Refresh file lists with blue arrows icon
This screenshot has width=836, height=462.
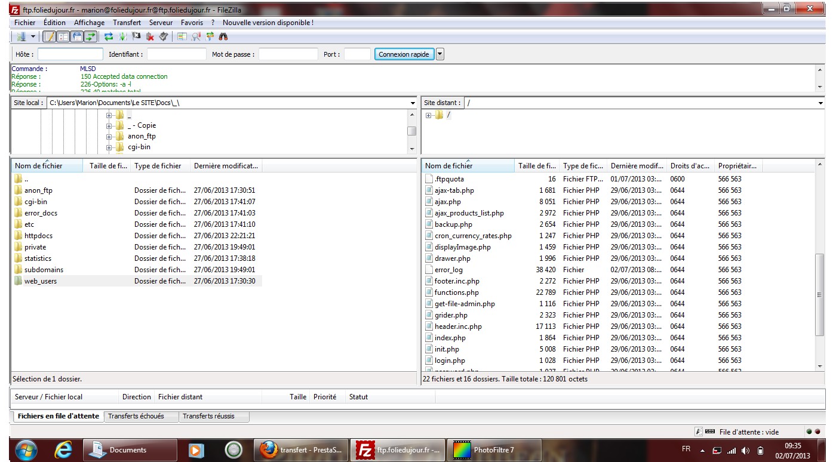click(109, 37)
